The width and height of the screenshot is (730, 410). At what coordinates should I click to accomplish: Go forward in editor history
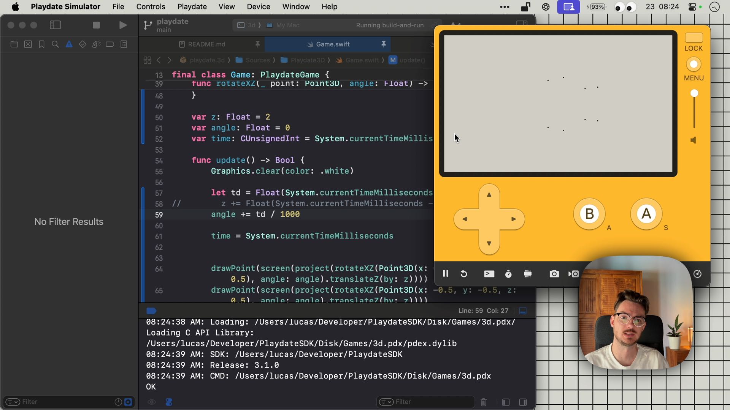pyautogui.click(x=170, y=60)
